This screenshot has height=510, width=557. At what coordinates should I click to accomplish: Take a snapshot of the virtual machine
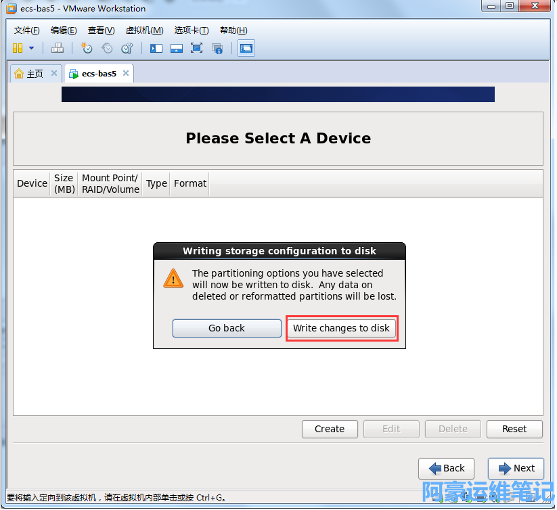pyautogui.click(x=87, y=48)
